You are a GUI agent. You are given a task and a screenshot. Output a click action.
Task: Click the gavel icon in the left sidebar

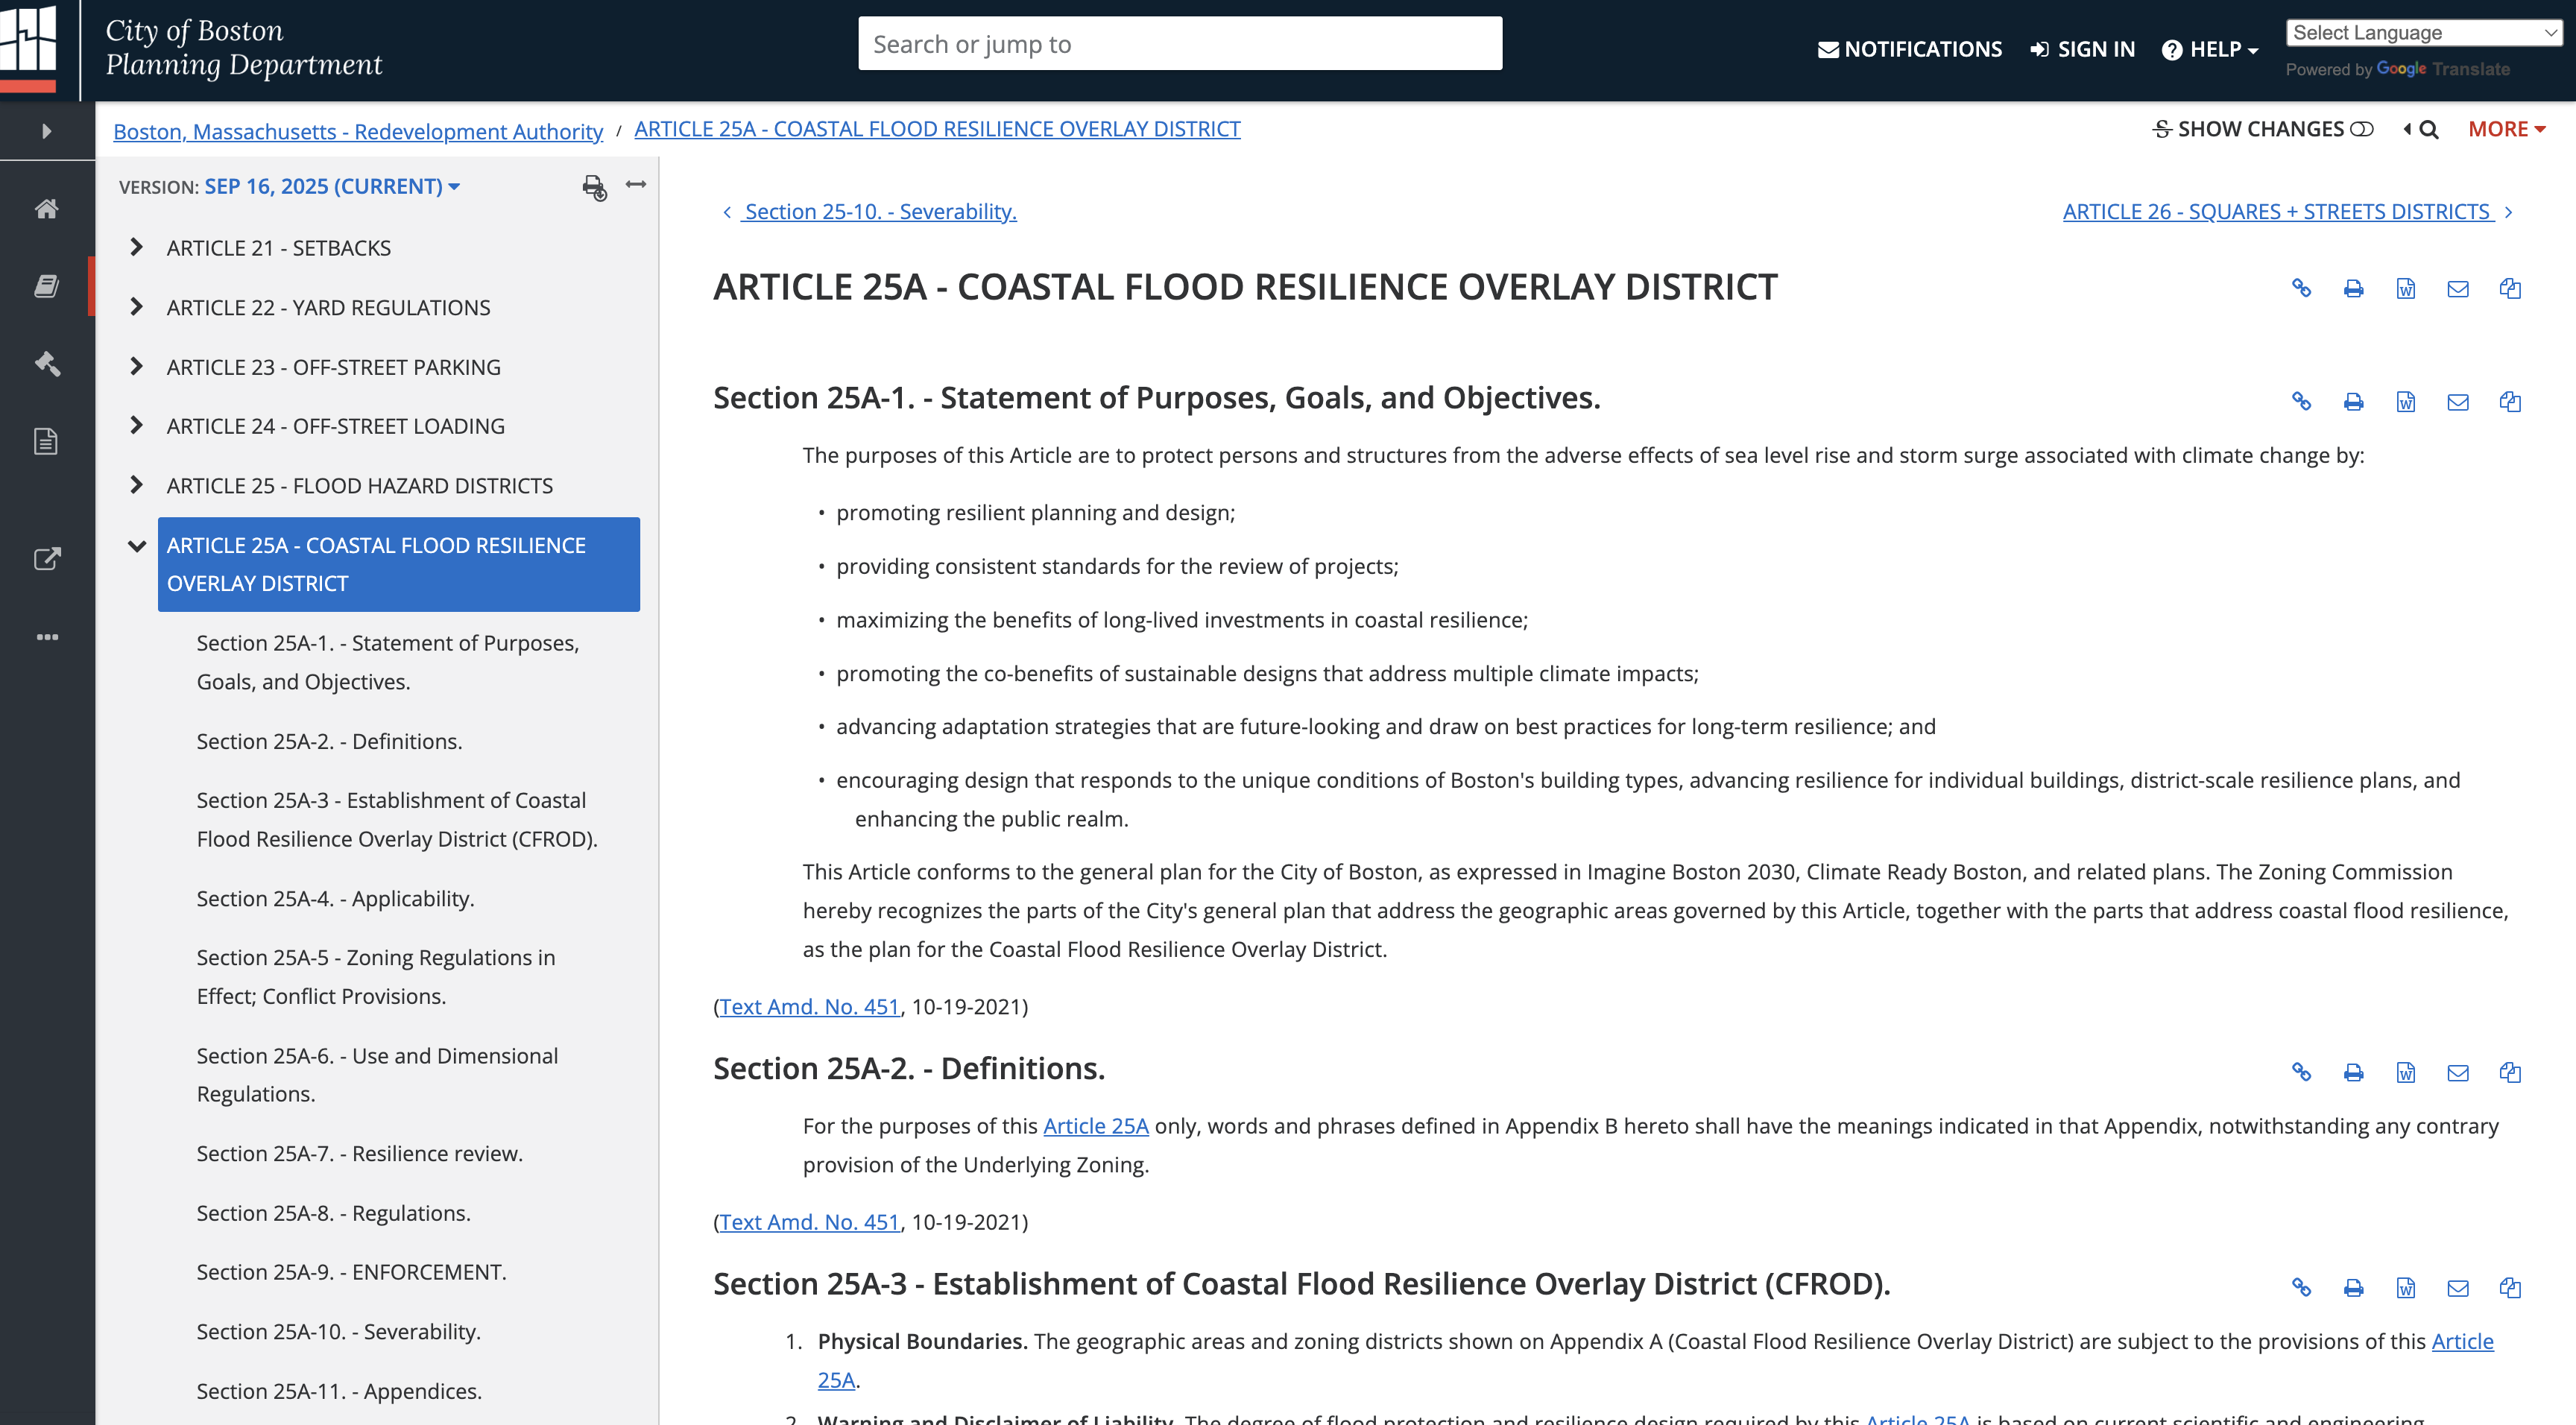tap(47, 364)
